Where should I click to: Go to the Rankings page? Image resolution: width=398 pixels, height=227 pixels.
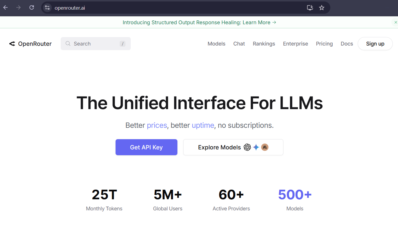264,44
